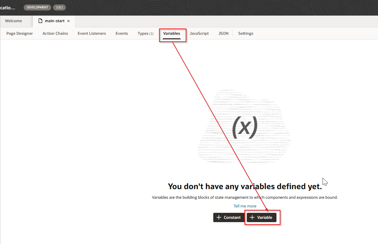Click the + Constant button
This screenshot has width=378, height=244.
[229, 218]
